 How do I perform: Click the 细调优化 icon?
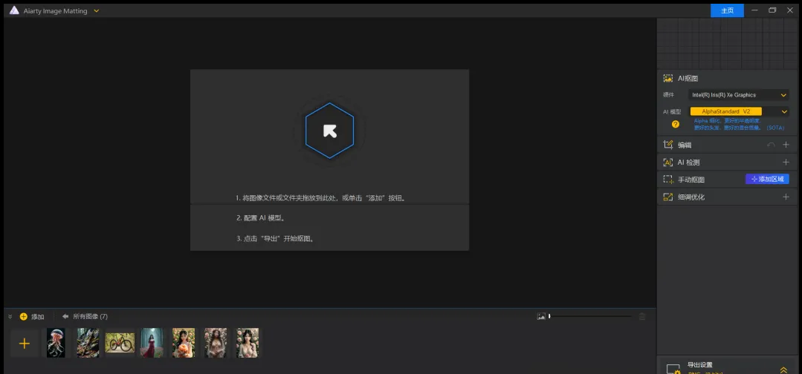(667, 197)
